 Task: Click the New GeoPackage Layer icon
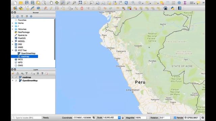pos(21,8)
